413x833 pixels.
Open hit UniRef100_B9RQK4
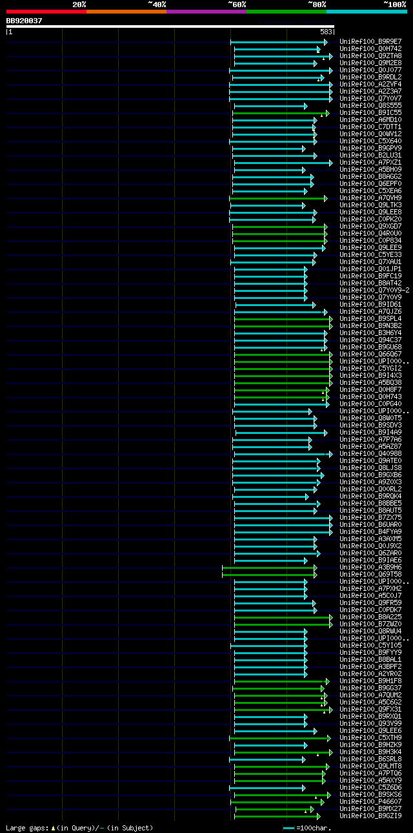pos(370,496)
